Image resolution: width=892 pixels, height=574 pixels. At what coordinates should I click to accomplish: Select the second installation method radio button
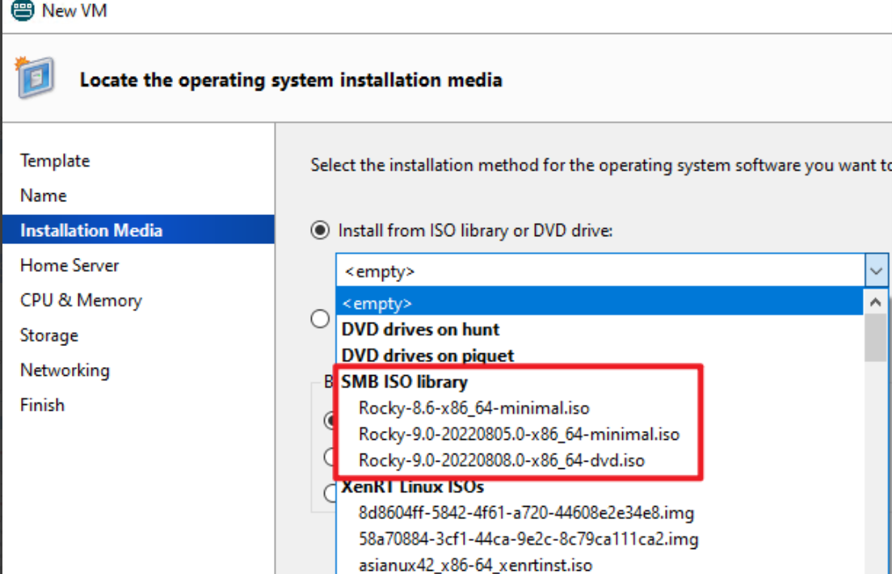[x=321, y=319]
